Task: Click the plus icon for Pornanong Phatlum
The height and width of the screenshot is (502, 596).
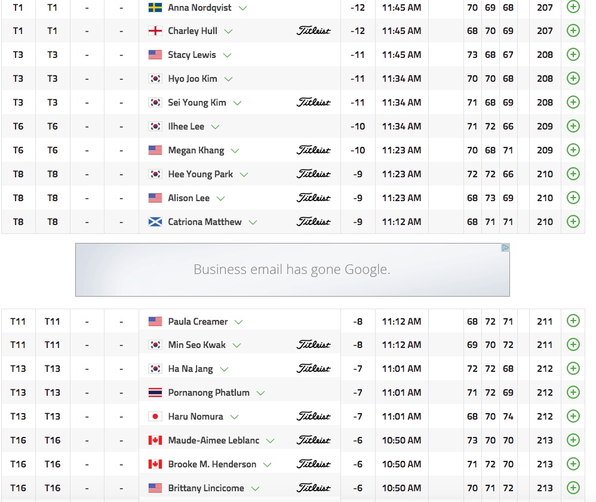Action: pyautogui.click(x=573, y=392)
